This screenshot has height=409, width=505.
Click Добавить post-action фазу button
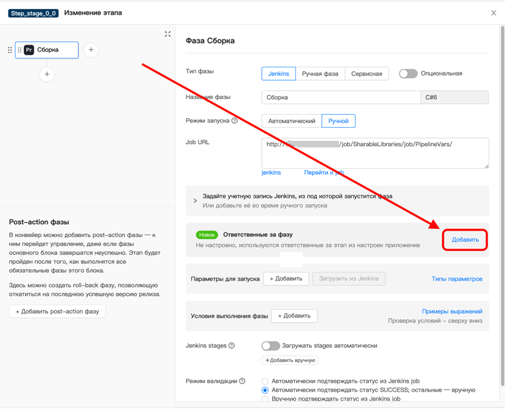pyautogui.click(x=57, y=312)
